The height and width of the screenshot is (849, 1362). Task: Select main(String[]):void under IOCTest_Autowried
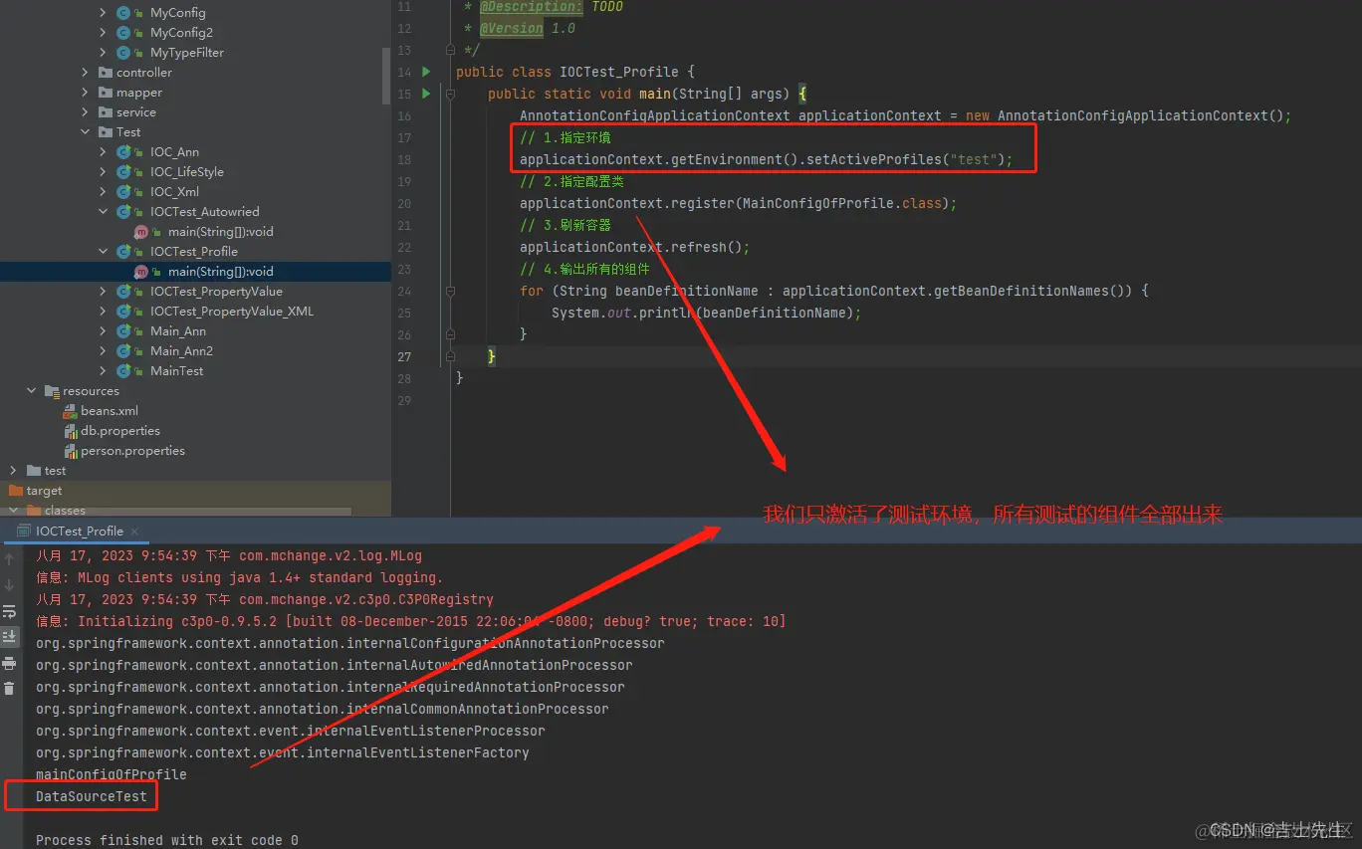[220, 232]
